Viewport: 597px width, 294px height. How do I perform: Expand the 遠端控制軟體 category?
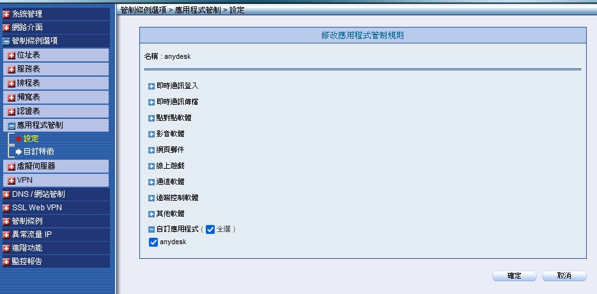tap(151, 197)
